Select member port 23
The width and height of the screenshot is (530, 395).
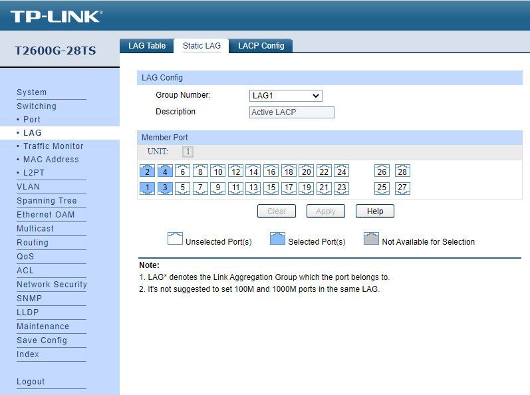click(x=341, y=188)
